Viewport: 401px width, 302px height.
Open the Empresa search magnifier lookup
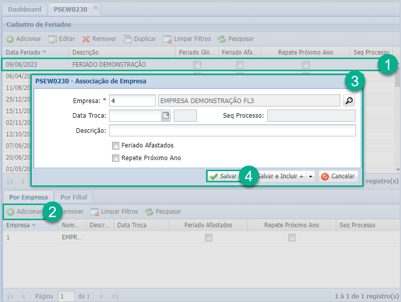point(349,101)
